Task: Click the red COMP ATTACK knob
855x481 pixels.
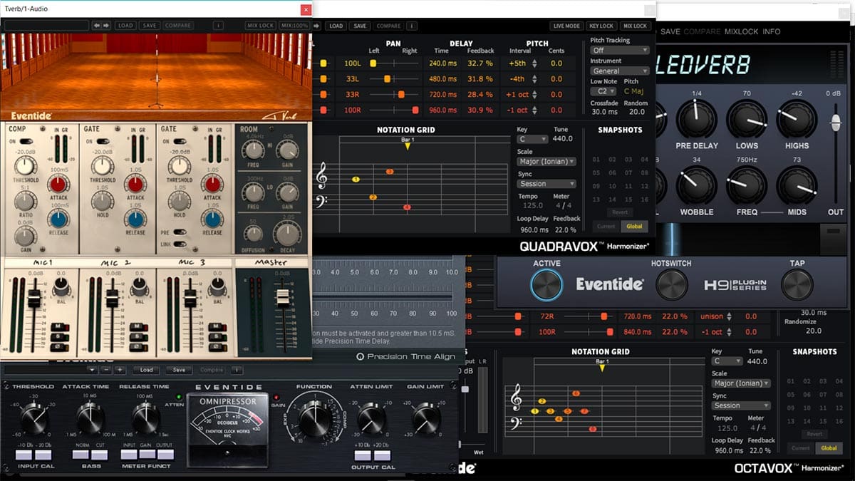Action: pos(58,185)
